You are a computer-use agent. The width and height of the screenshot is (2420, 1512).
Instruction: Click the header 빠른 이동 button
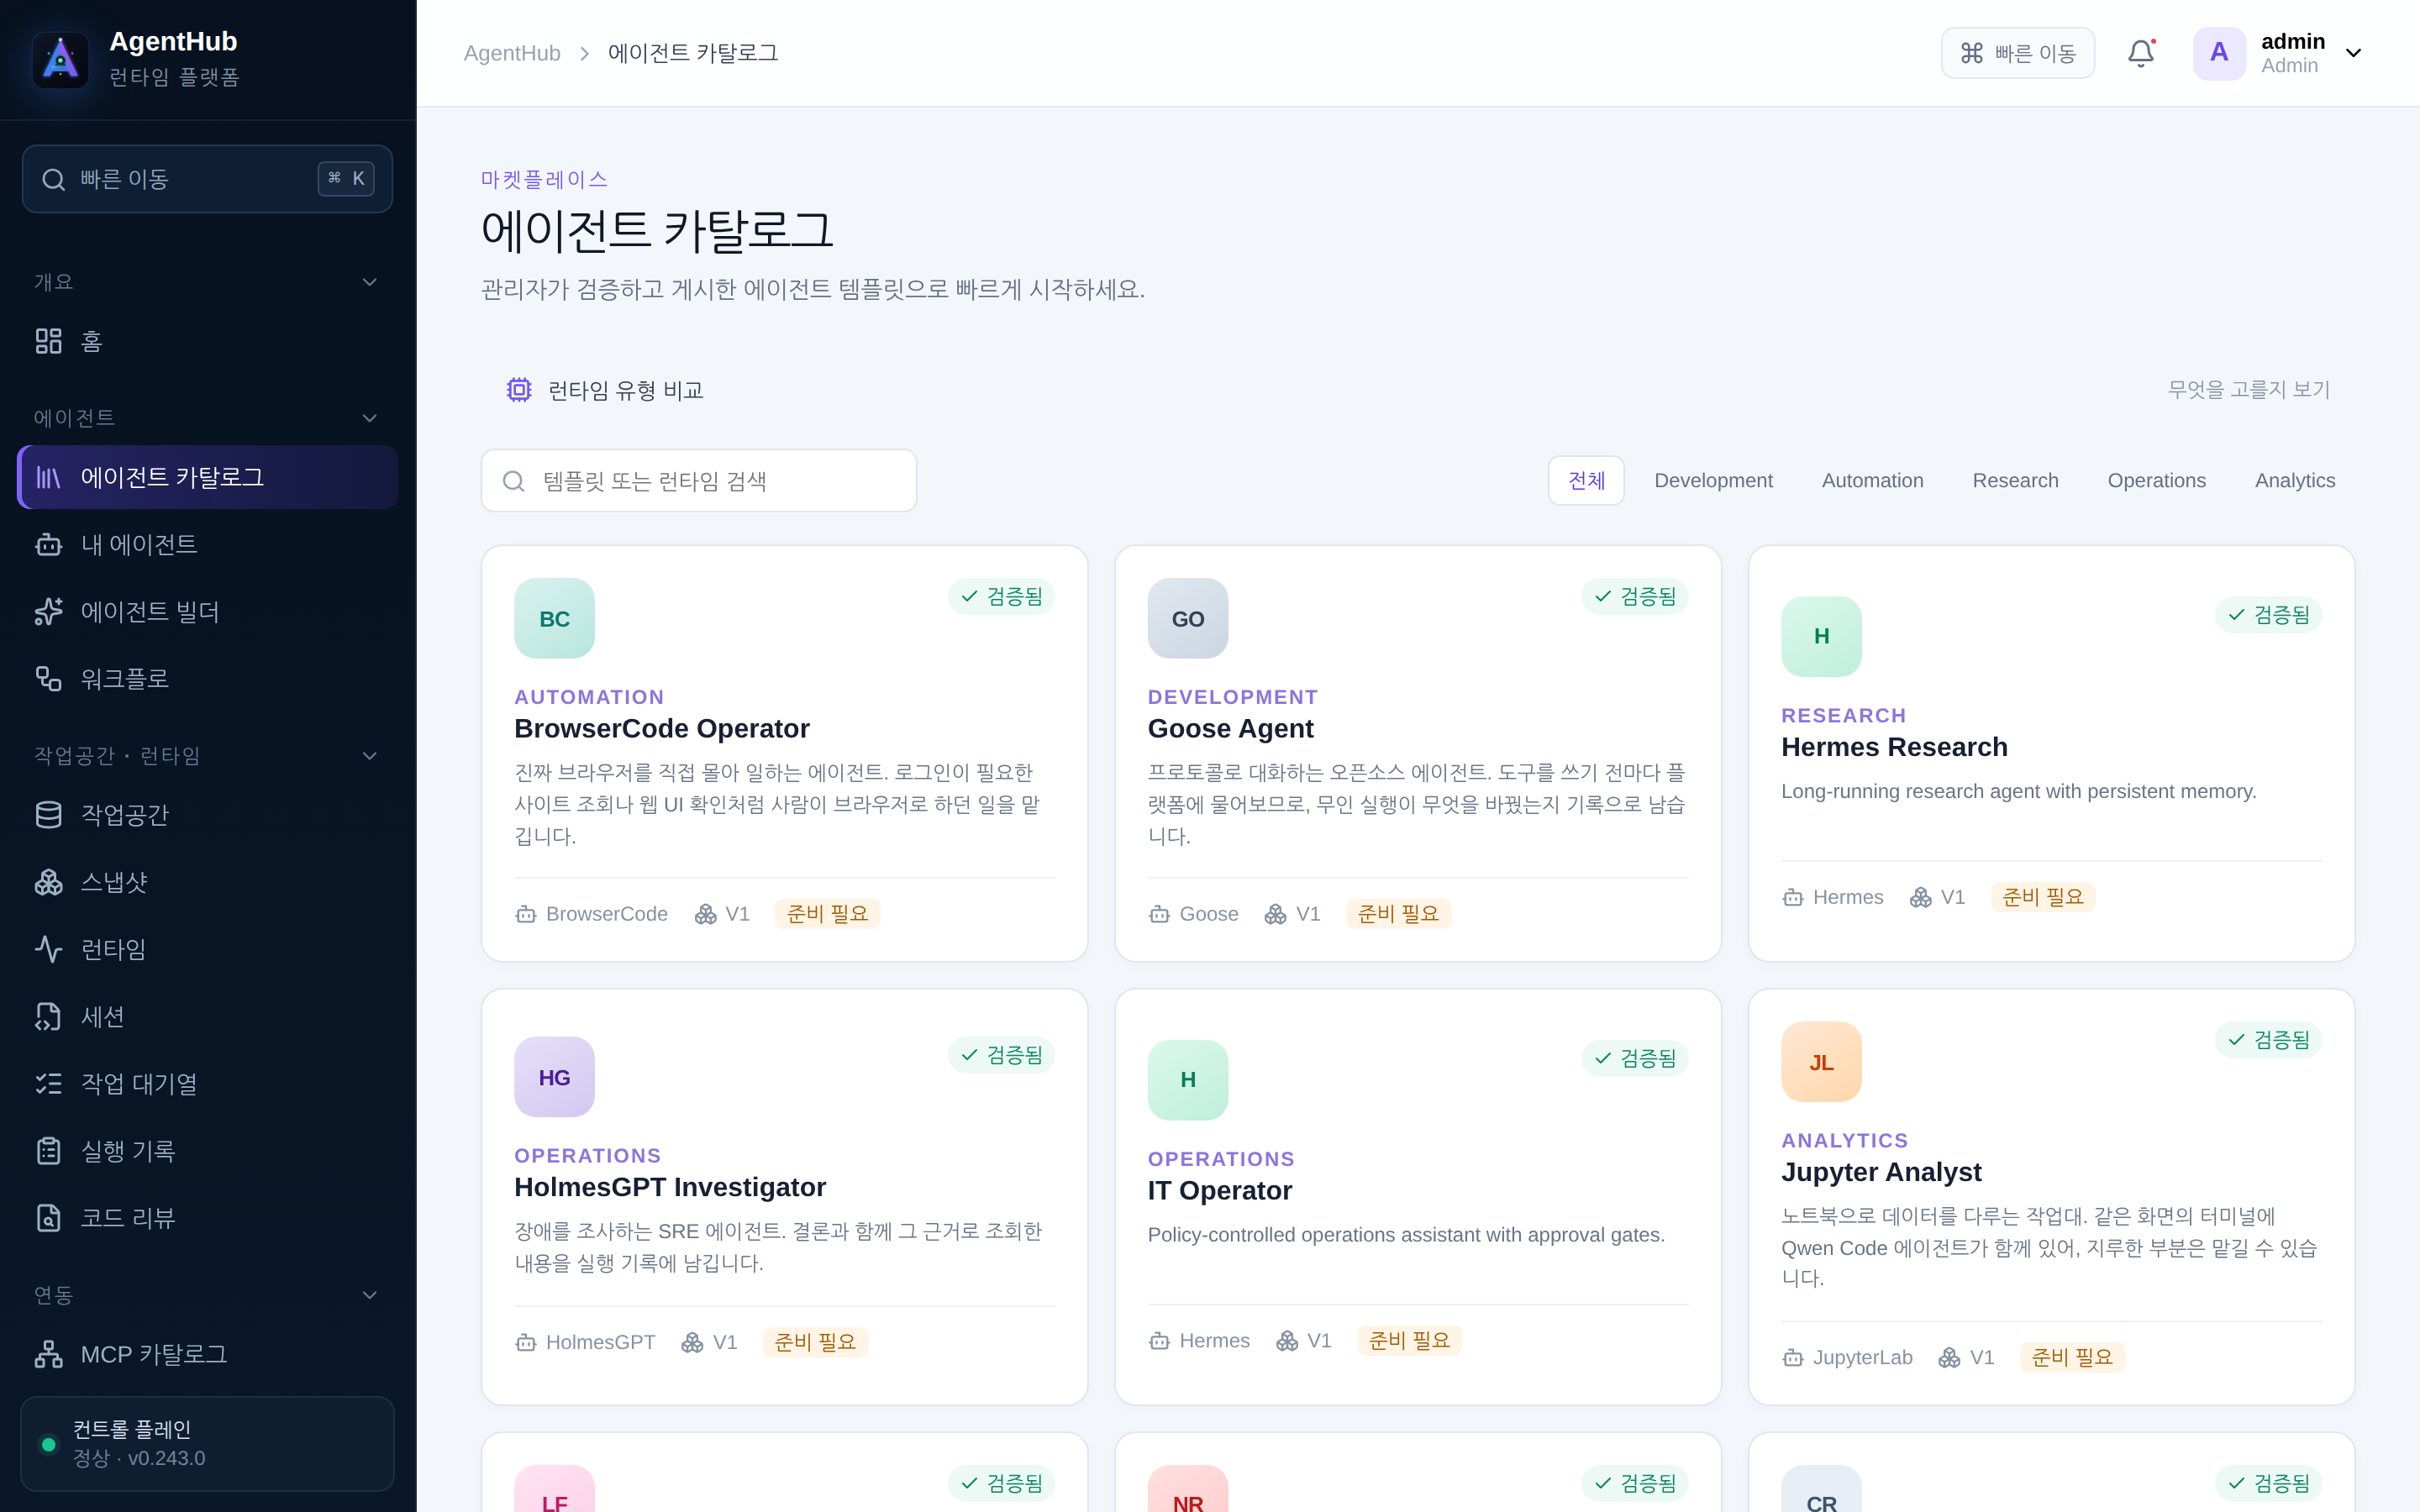(2017, 53)
